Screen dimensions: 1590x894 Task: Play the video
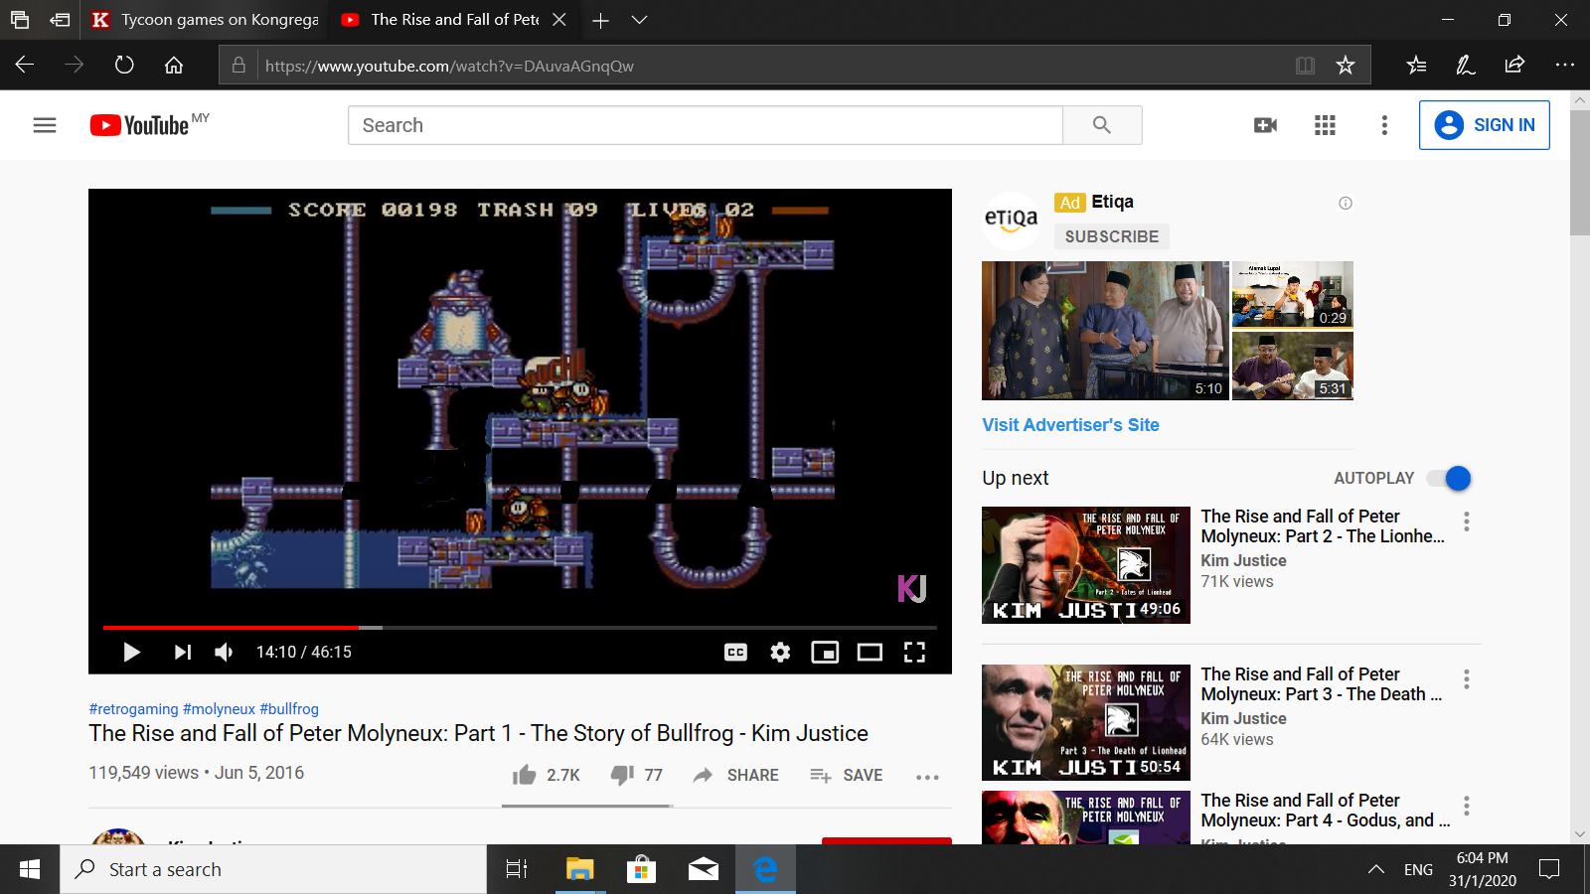pos(131,653)
